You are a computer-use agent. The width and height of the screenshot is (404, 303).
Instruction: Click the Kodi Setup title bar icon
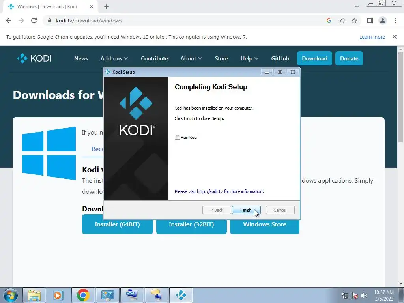point(108,72)
